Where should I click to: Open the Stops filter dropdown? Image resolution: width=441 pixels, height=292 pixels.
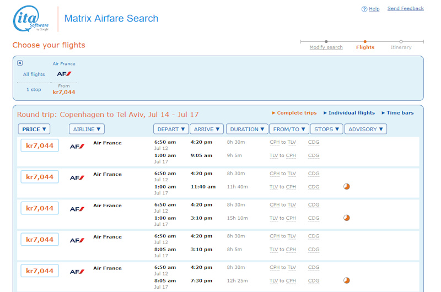click(x=326, y=129)
